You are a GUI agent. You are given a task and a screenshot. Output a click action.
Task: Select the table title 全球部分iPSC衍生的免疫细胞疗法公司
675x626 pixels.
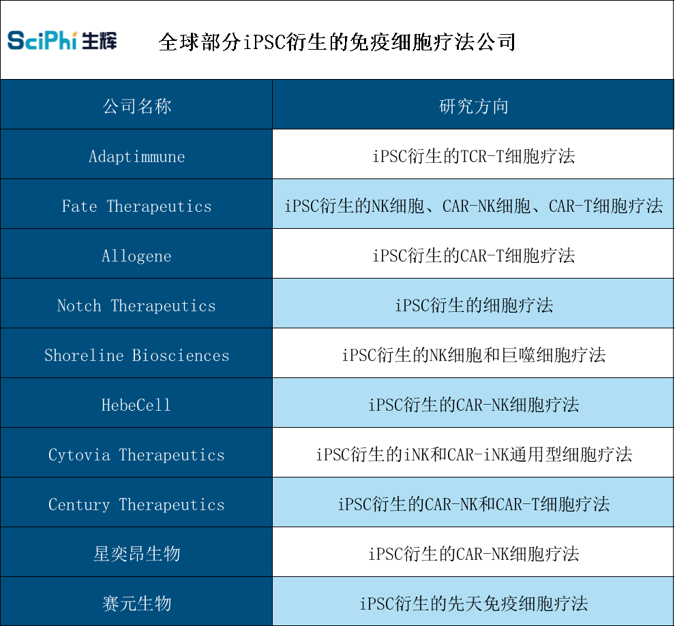(x=337, y=41)
